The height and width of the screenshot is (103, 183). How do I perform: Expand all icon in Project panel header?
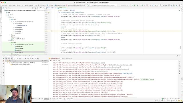tap(35, 8)
